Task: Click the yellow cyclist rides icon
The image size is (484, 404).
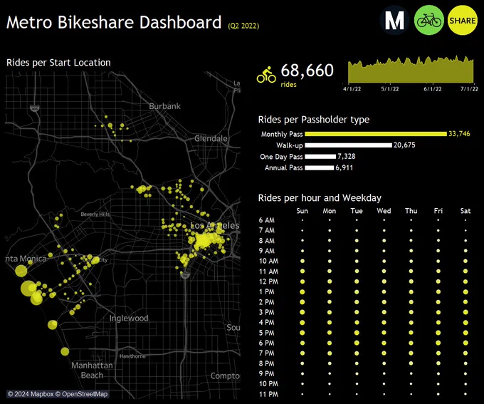Action: point(266,75)
